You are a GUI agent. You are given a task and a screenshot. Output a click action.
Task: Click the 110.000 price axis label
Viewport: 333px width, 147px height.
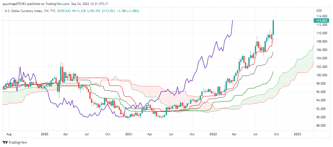(322, 33)
